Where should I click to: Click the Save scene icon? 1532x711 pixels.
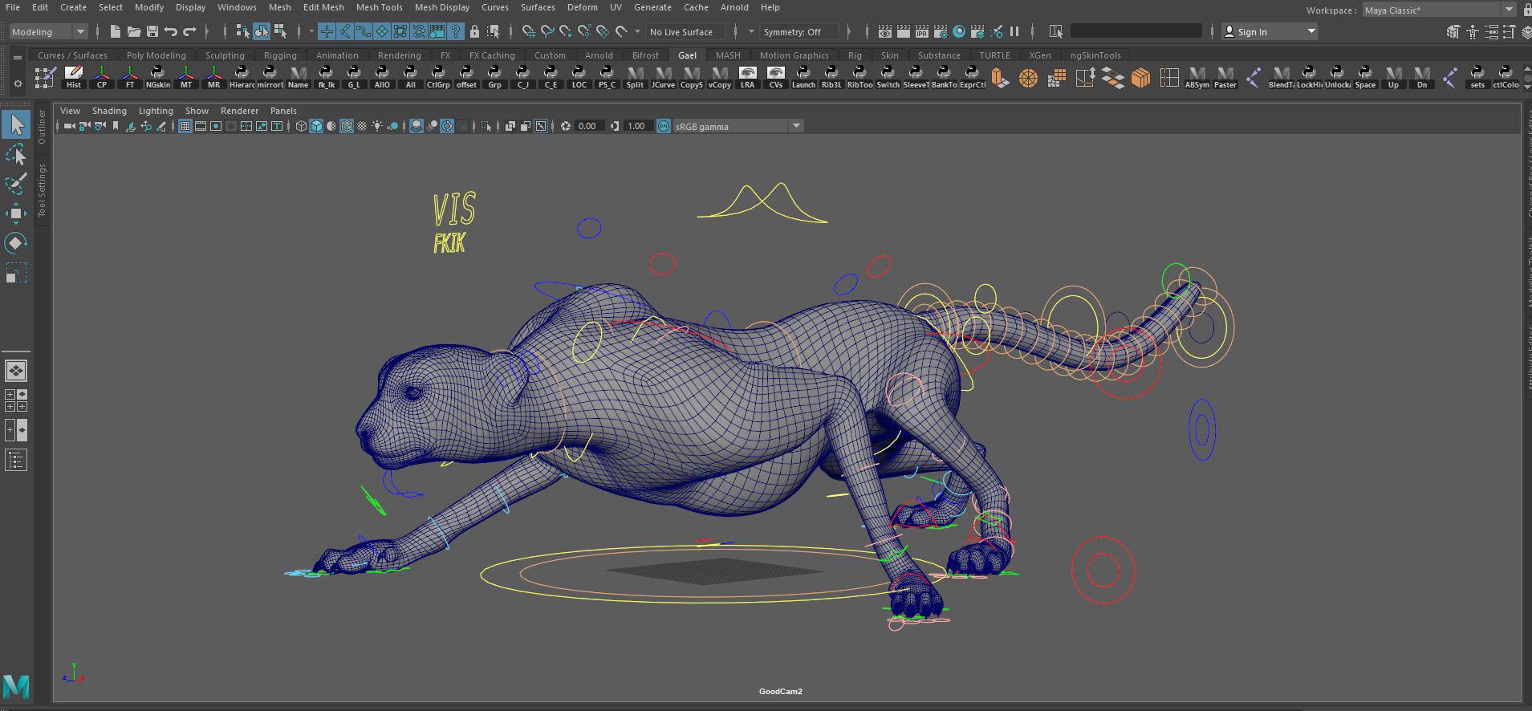click(x=152, y=31)
